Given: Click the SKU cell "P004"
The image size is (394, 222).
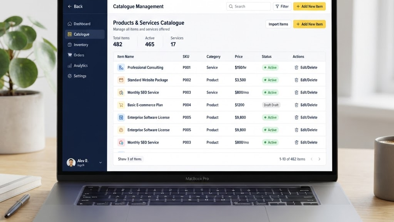Looking at the screenshot, I should pos(187,105).
